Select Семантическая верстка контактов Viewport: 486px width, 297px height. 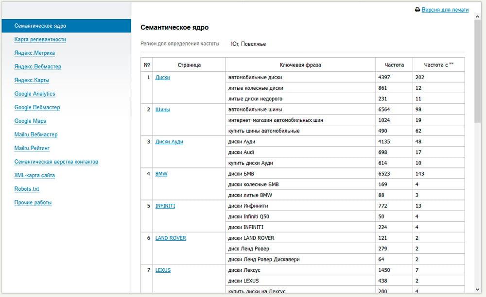coord(56,162)
